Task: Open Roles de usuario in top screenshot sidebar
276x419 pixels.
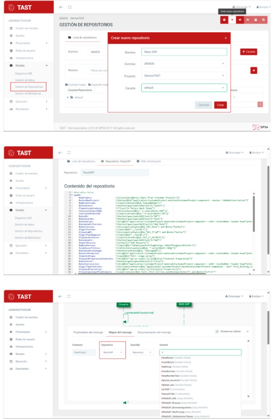Action: [25, 51]
